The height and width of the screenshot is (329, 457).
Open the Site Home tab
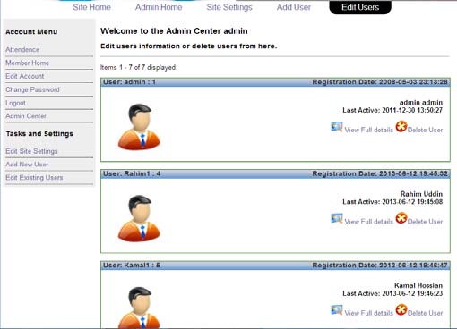click(x=91, y=7)
